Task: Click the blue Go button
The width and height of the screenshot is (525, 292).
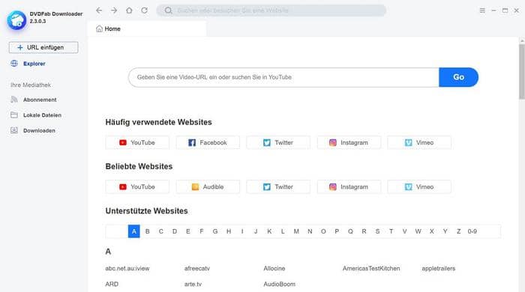Action: click(458, 77)
